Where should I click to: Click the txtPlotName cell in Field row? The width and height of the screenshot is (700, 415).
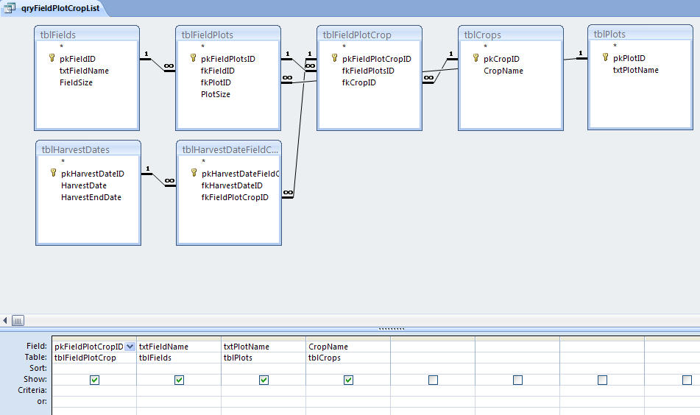264,347
